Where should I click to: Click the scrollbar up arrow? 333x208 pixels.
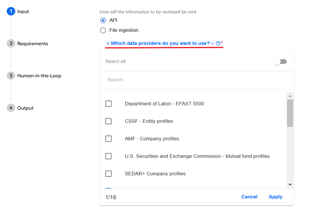(x=290, y=96)
